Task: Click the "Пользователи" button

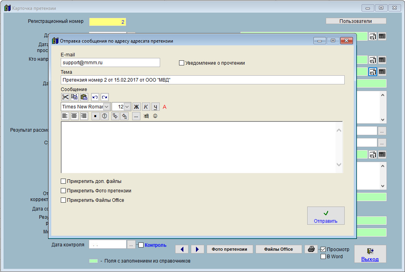Action: [356, 21]
